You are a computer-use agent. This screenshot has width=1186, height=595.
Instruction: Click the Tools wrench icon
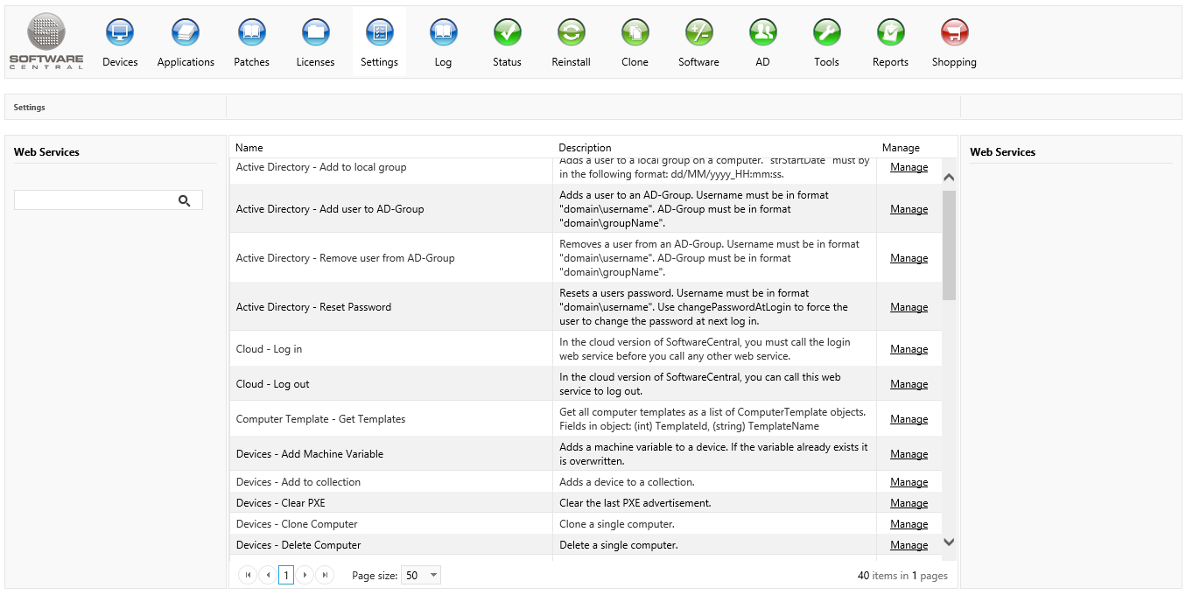point(826,33)
